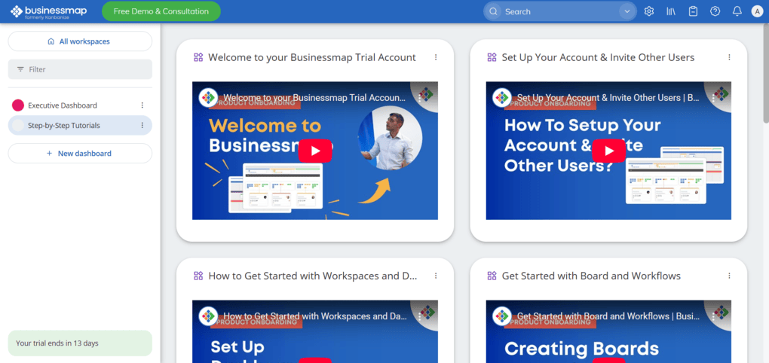Expand the search options dropdown arrow
Screen dimensions: 769x363
pos(627,11)
